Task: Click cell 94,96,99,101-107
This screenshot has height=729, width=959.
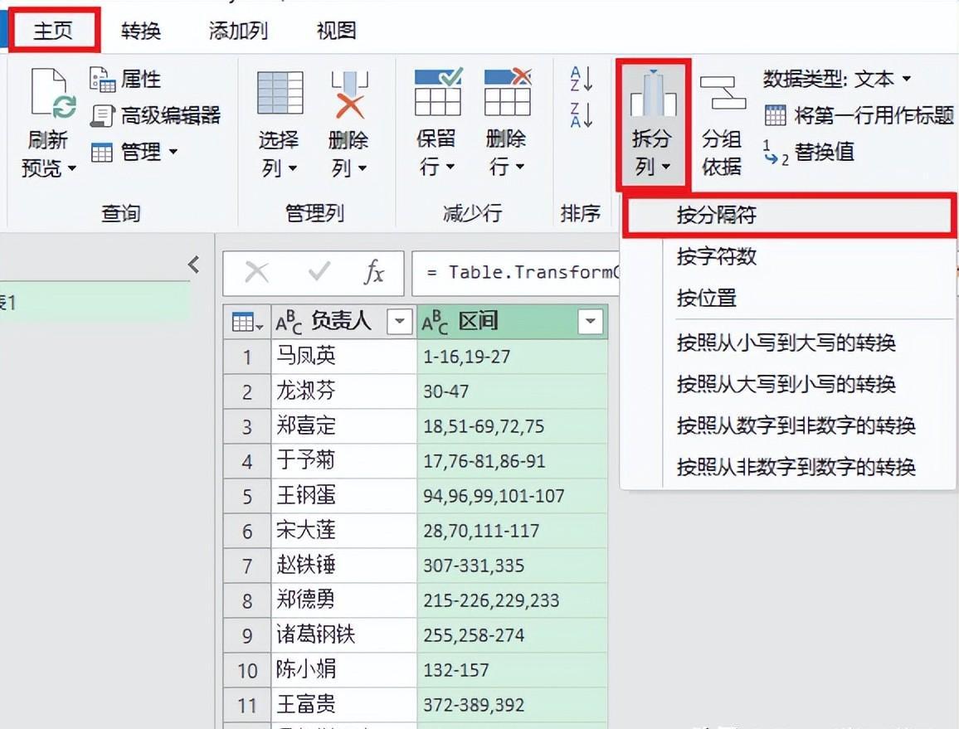Action: pyautogui.click(x=513, y=495)
